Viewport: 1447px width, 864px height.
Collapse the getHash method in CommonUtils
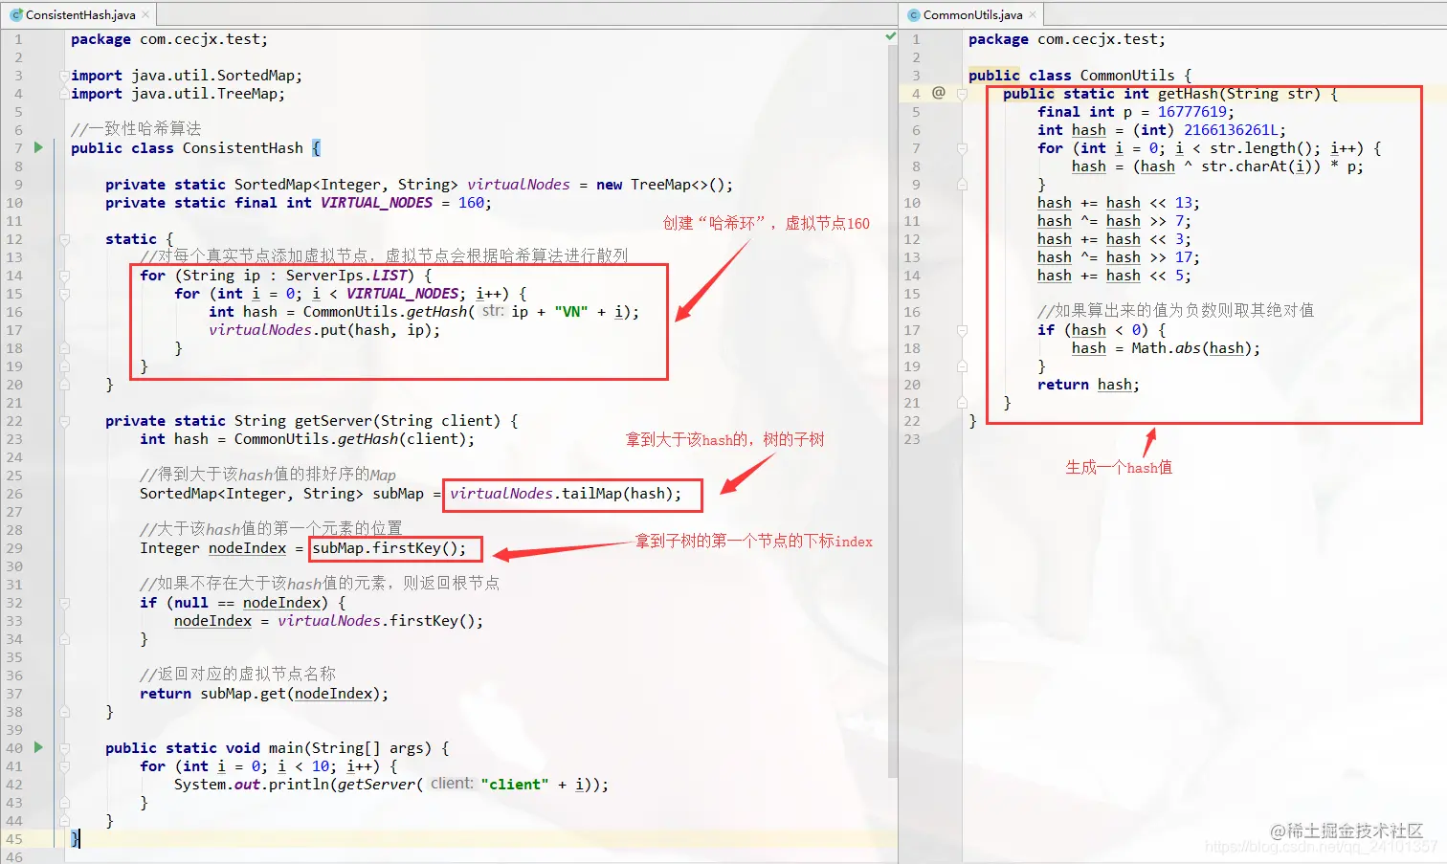click(x=962, y=94)
